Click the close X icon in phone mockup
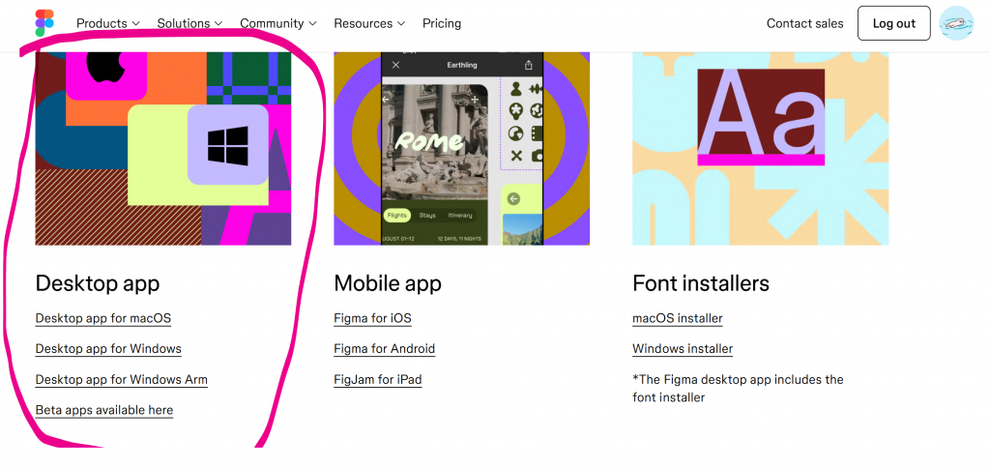 click(395, 65)
